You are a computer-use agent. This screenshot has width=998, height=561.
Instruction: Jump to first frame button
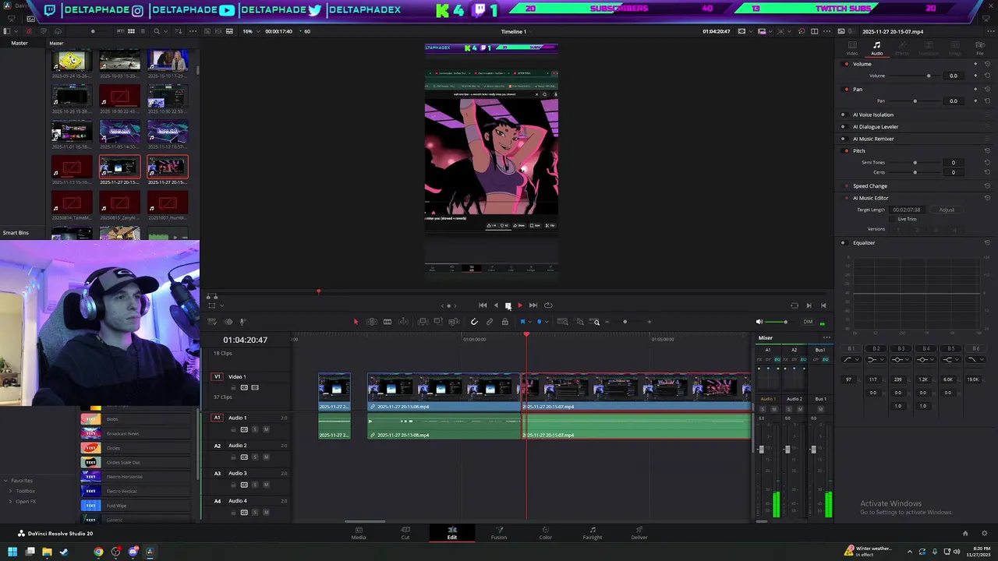483,305
